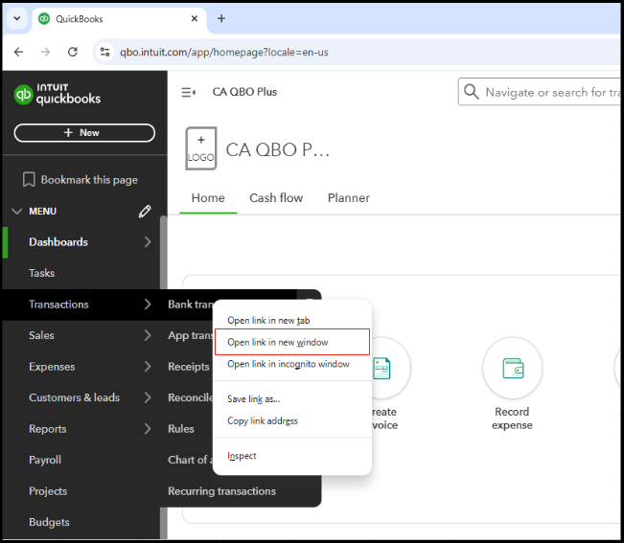Viewport: 624px width, 543px height.
Task: Click the Record expense wallet icon
Action: pos(513,368)
